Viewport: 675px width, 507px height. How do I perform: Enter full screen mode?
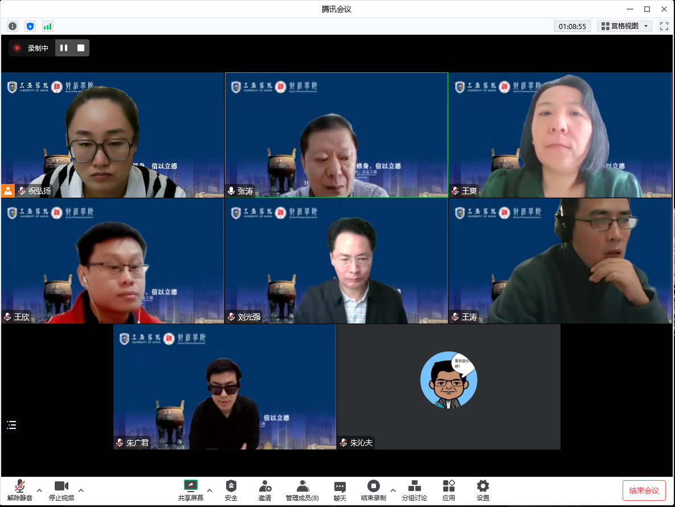[x=664, y=26]
